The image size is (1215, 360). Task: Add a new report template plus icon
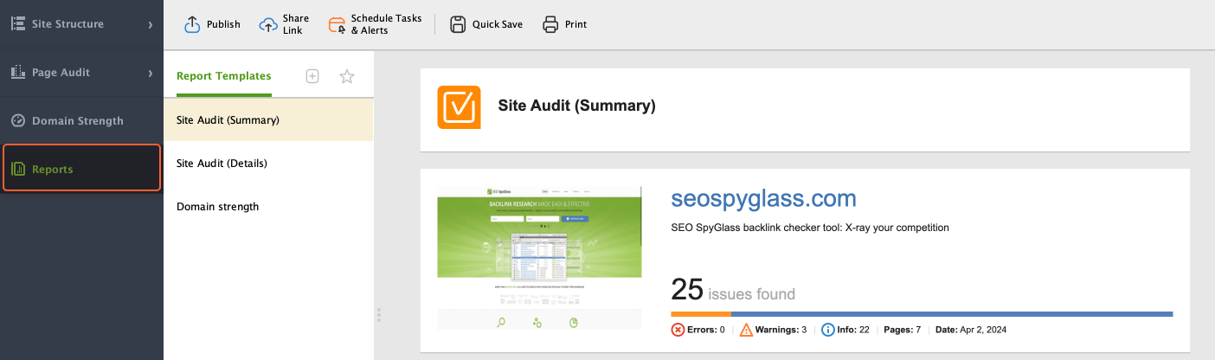(x=312, y=76)
